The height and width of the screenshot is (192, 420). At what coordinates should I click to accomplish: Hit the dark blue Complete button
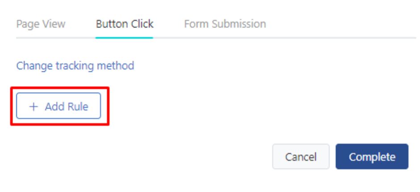372,157
